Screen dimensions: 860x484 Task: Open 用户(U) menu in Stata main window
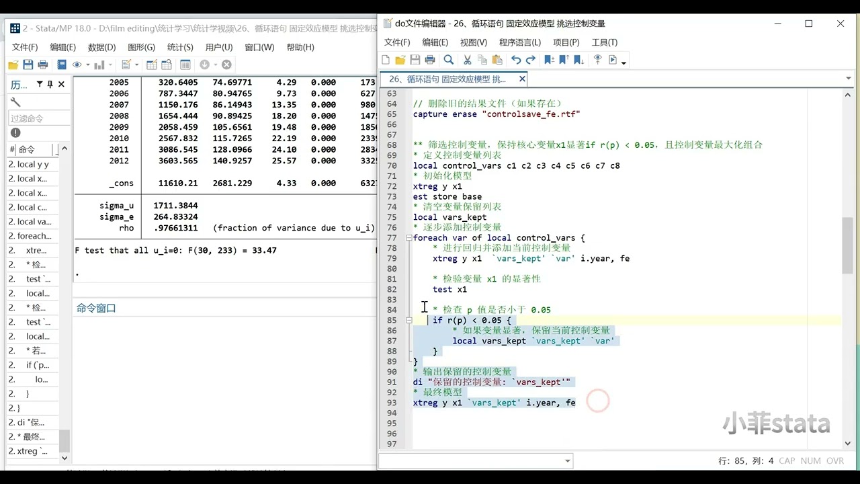click(219, 47)
